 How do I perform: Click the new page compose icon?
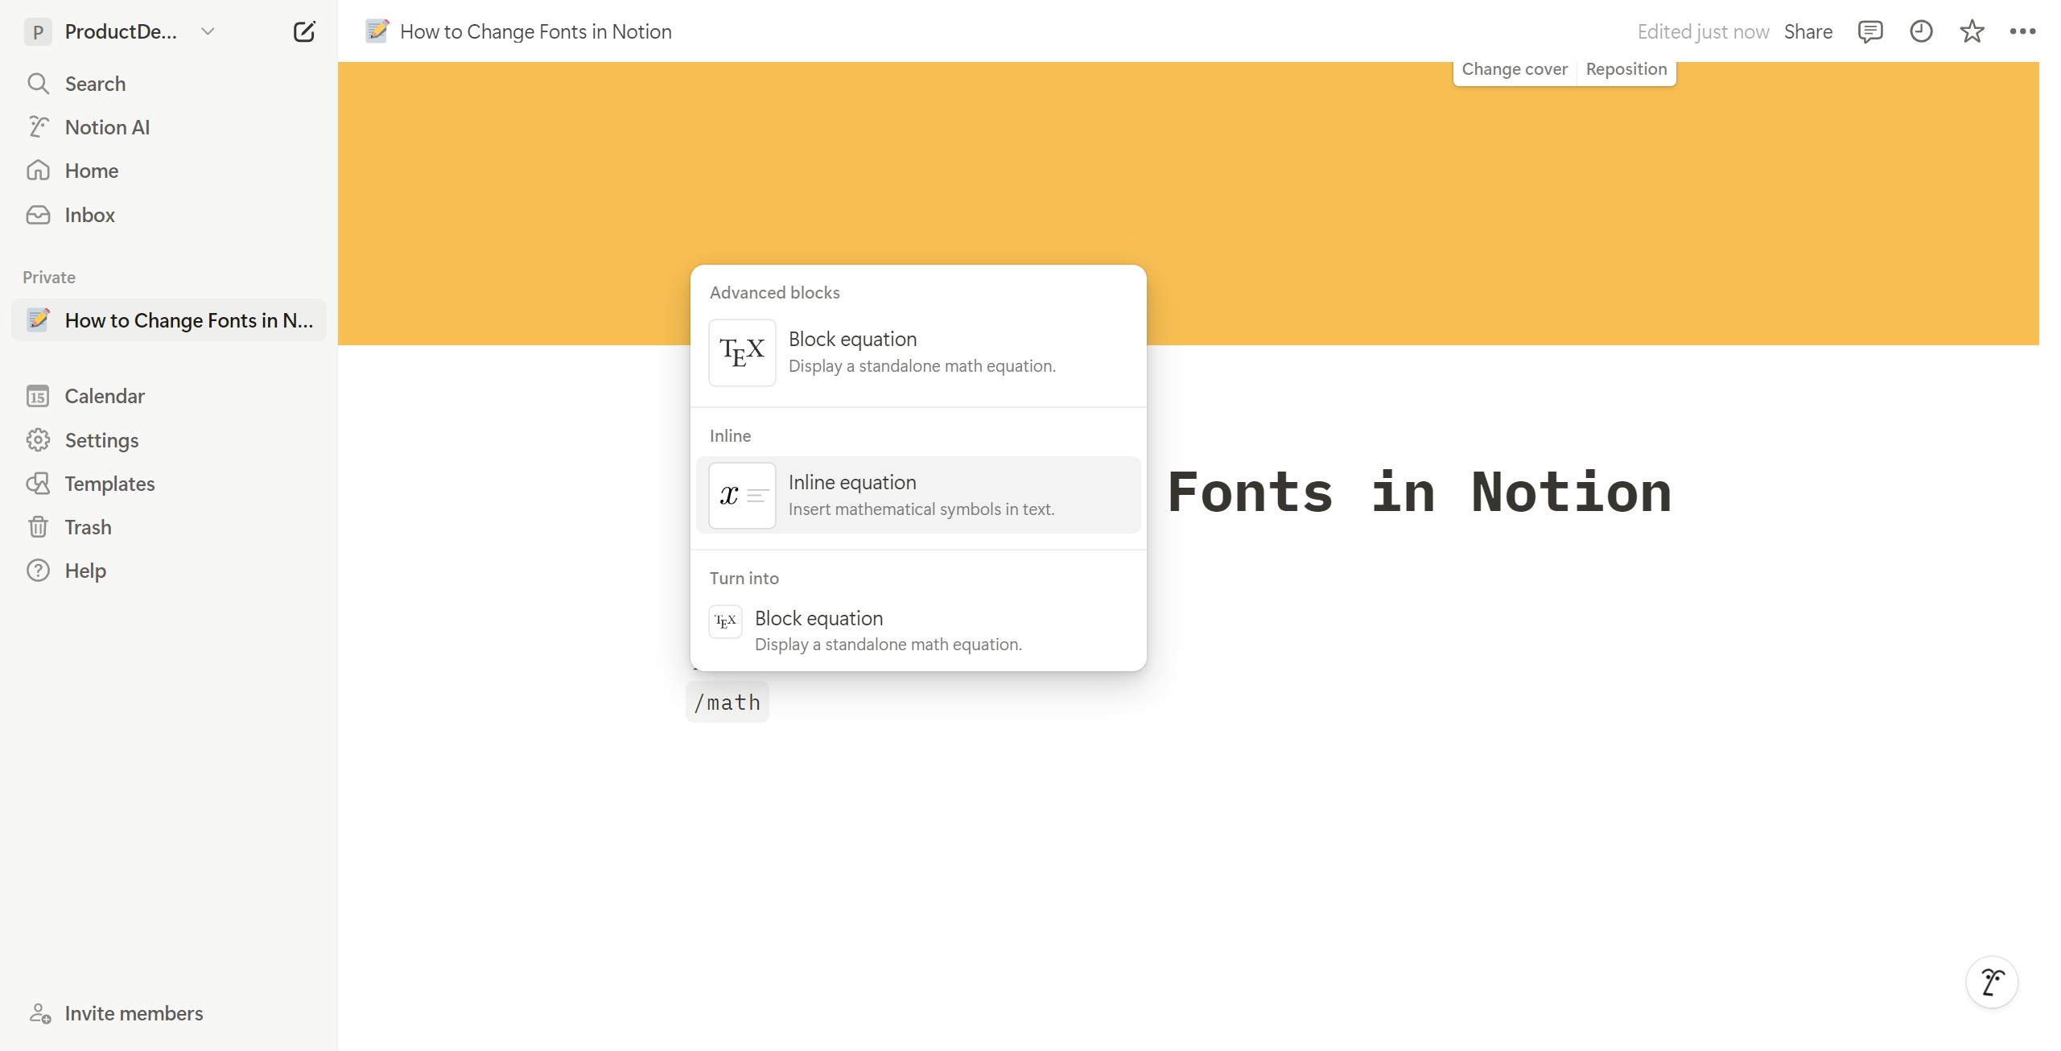(x=304, y=31)
